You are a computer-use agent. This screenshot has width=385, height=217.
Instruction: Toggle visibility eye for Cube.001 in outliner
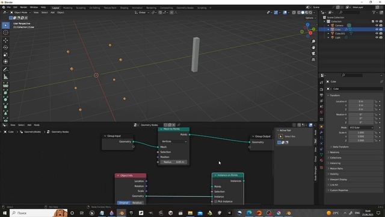[x=377, y=33]
